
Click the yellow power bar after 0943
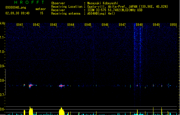click(62, 111)
